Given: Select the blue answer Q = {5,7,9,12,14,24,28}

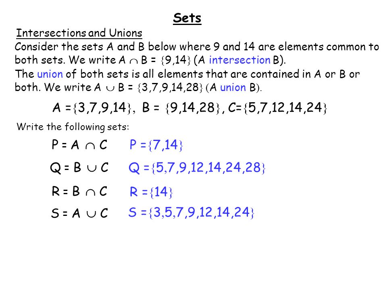Looking at the screenshot, I should point(197,168).
